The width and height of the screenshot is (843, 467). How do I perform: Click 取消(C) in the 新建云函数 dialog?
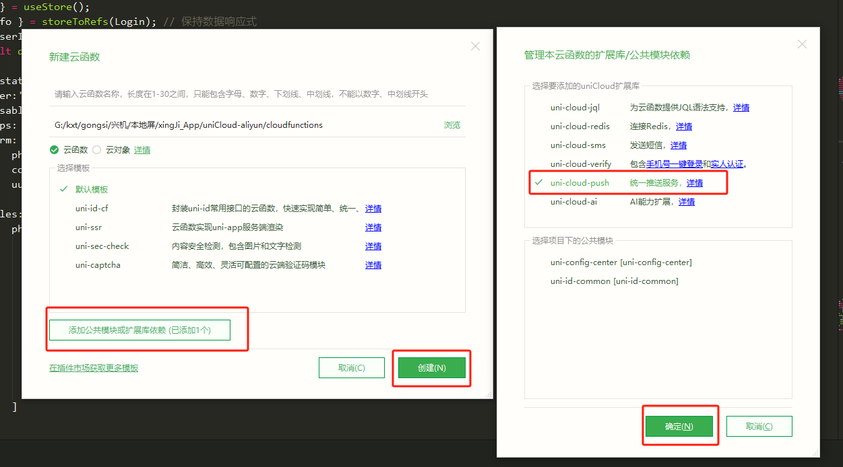pos(352,368)
